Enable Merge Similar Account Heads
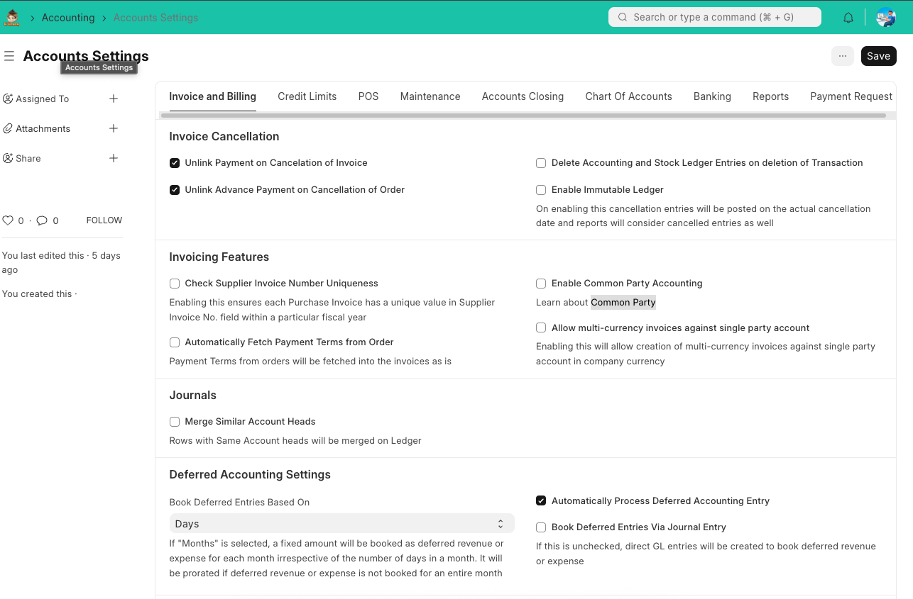The height and width of the screenshot is (599, 913). point(175,422)
